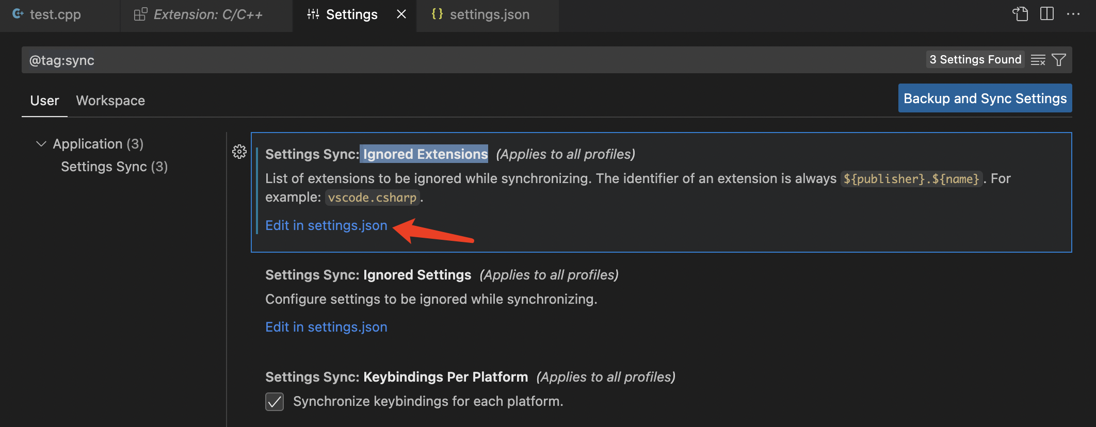
Task: Open the settings.json editor tab
Action: pos(489,14)
